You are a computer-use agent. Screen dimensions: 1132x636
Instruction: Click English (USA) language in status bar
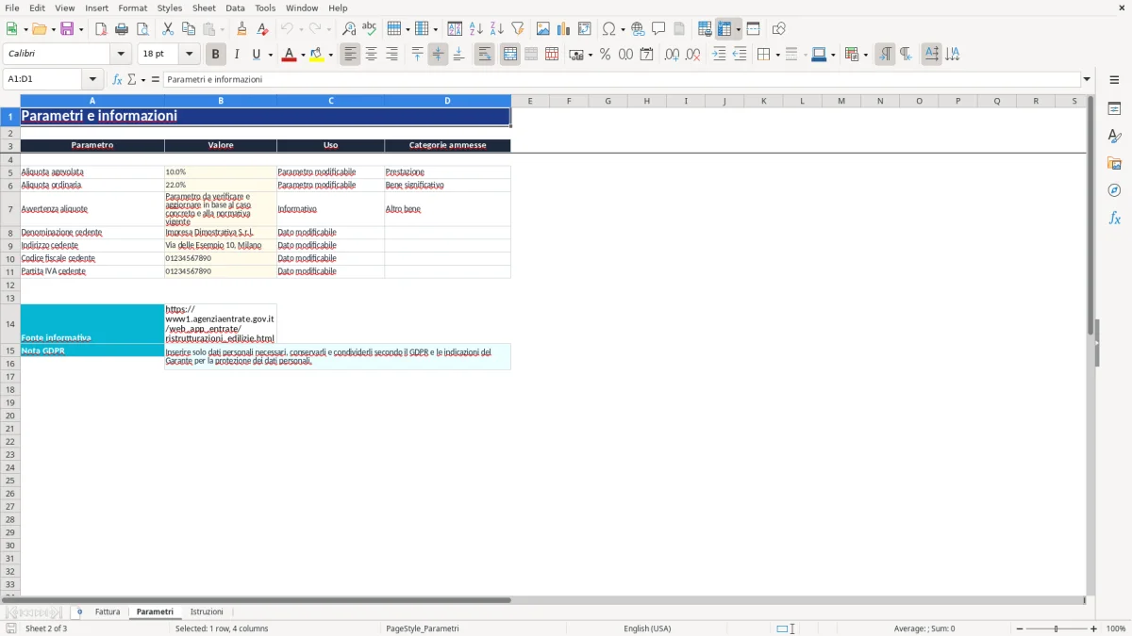pyautogui.click(x=647, y=628)
